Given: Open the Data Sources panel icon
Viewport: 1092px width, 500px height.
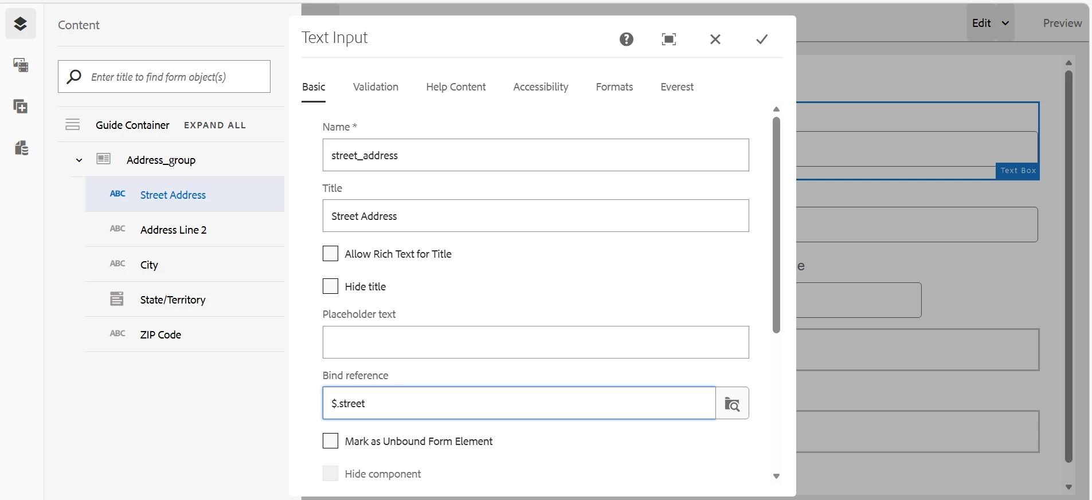Looking at the screenshot, I should click(x=21, y=148).
